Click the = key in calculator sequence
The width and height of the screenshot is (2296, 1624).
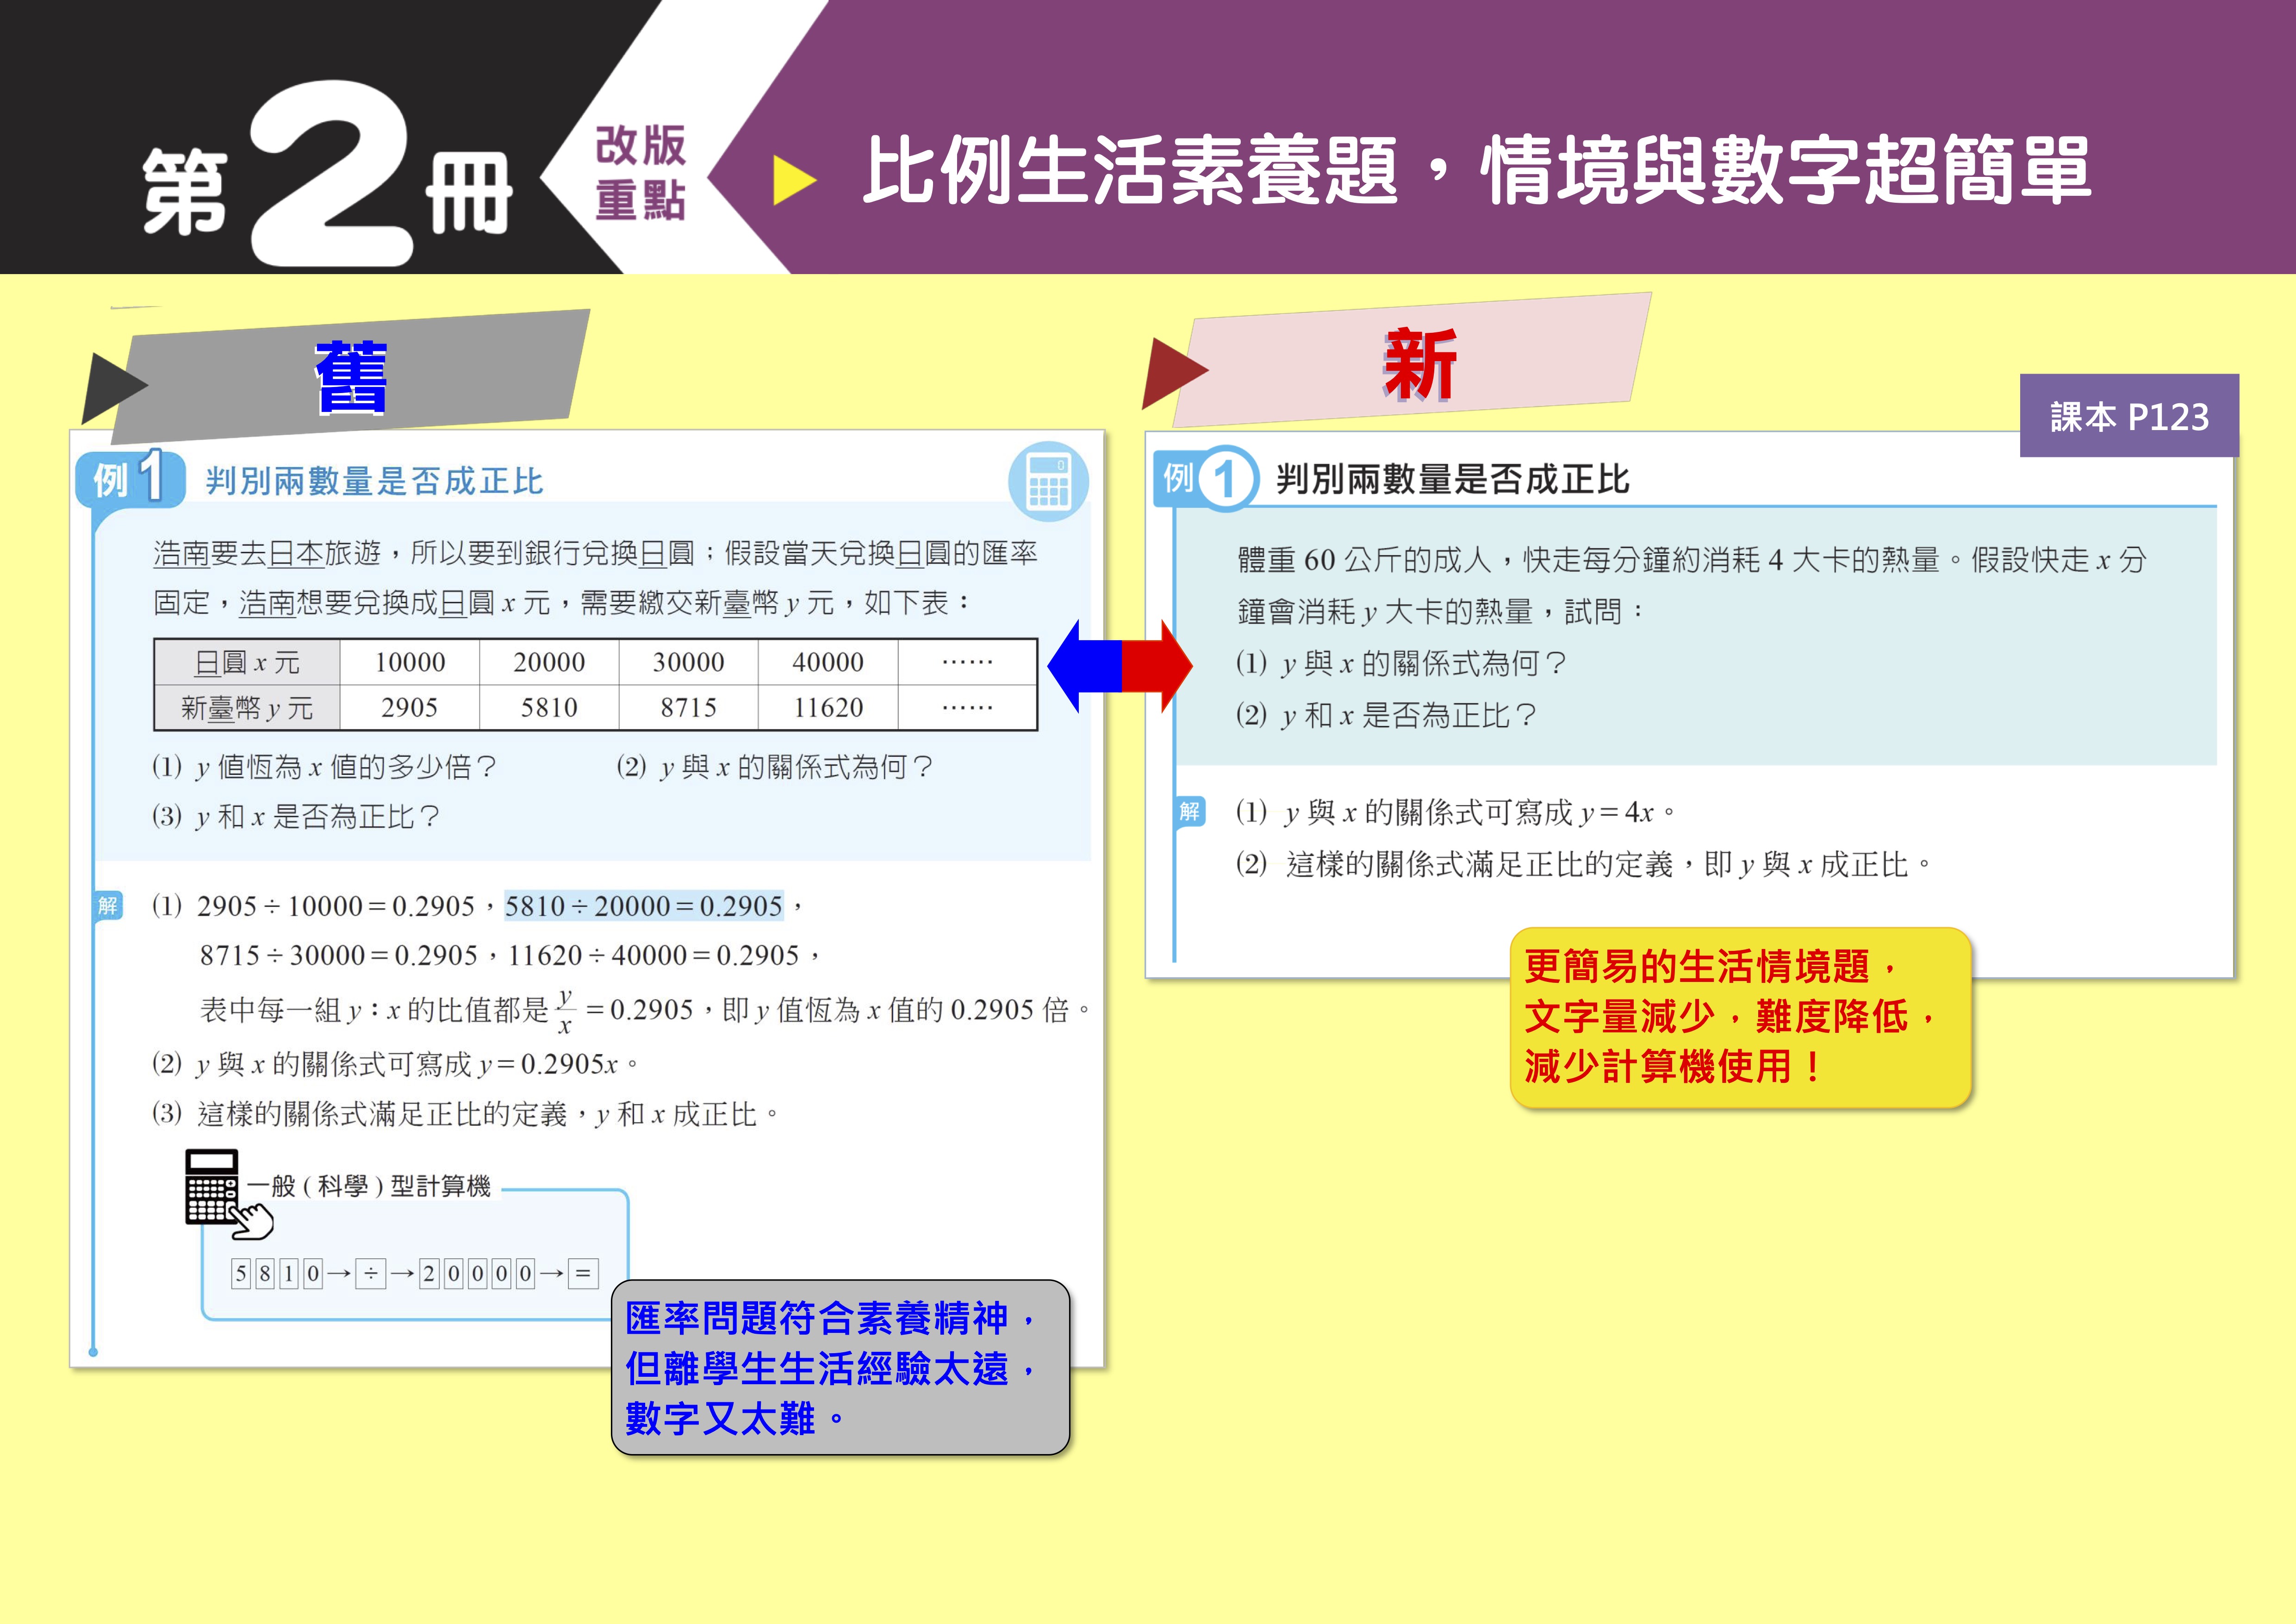[x=583, y=1273]
